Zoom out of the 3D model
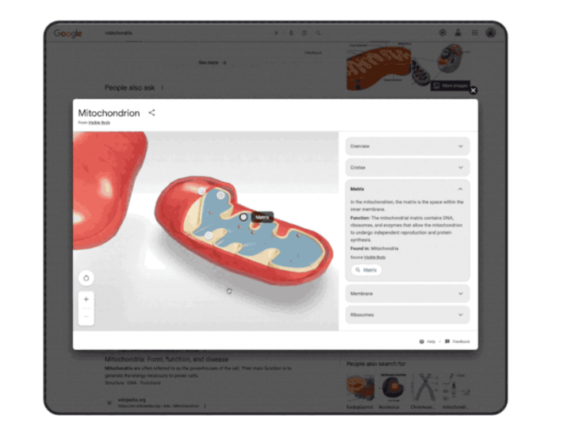 tap(86, 317)
